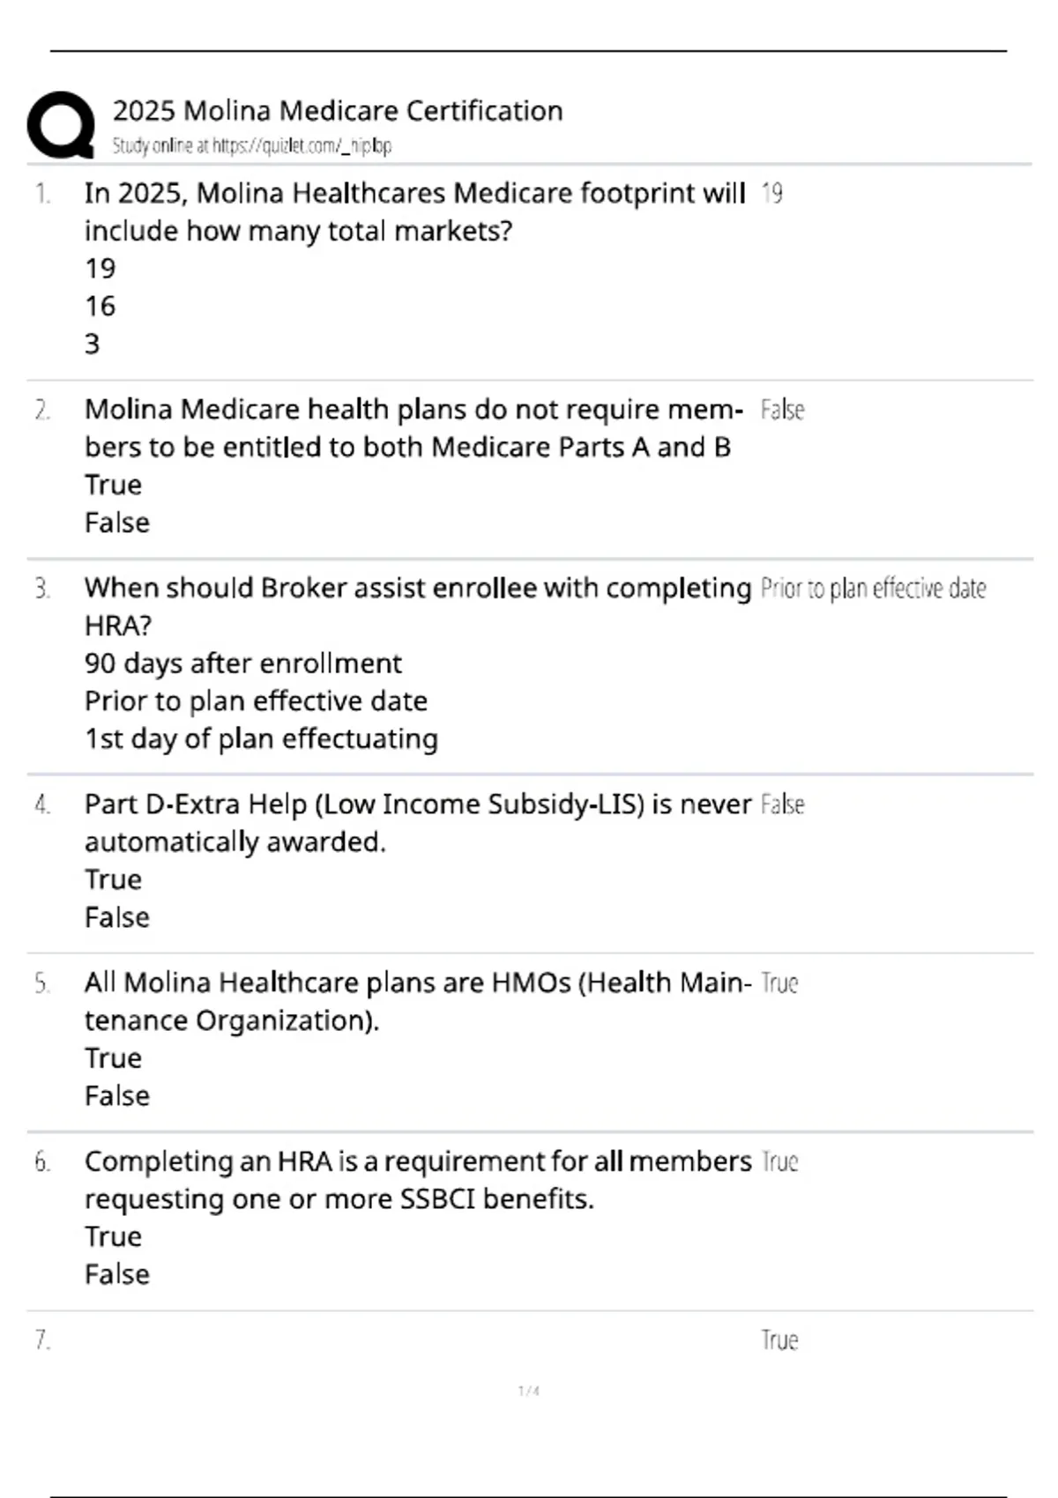This screenshot has height=1498, width=1058.
Task: Choose True for Extra Help LIS question
Action: [x=113, y=880]
